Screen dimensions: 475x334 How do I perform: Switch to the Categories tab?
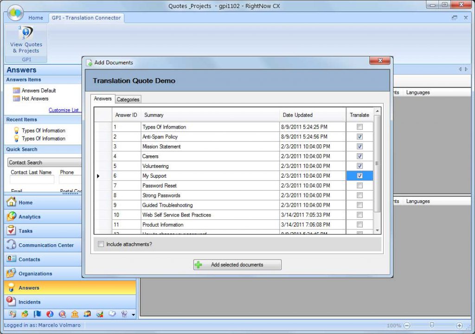[x=128, y=99]
